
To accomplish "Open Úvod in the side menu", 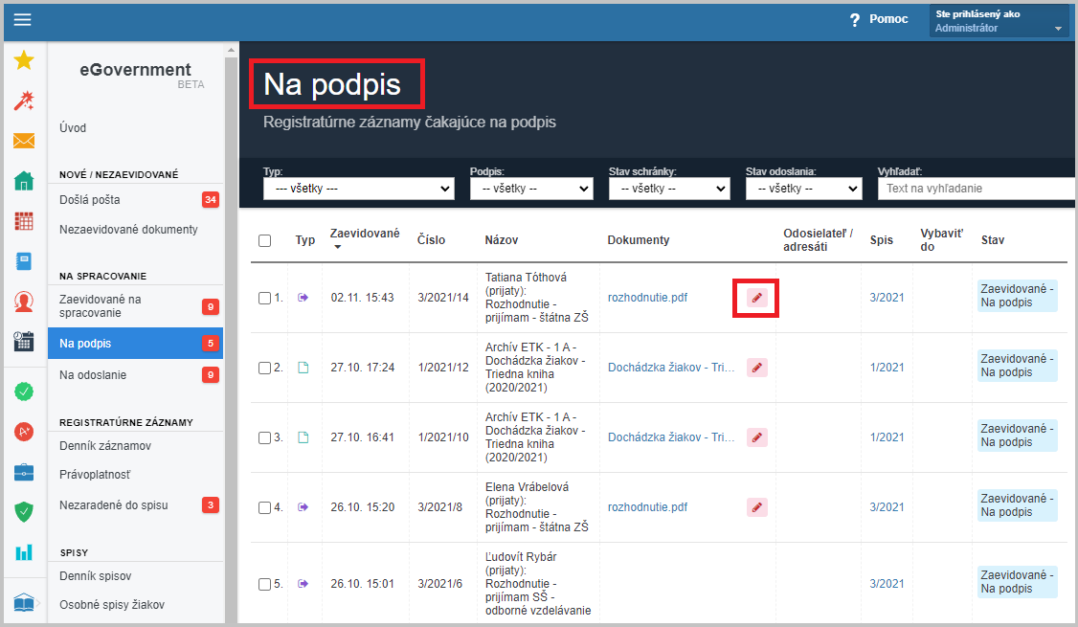I will click(x=73, y=128).
